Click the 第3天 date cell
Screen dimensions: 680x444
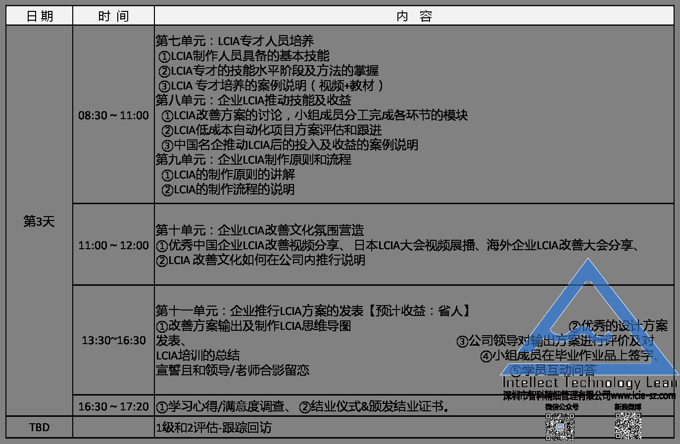pyautogui.click(x=39, y=221)
